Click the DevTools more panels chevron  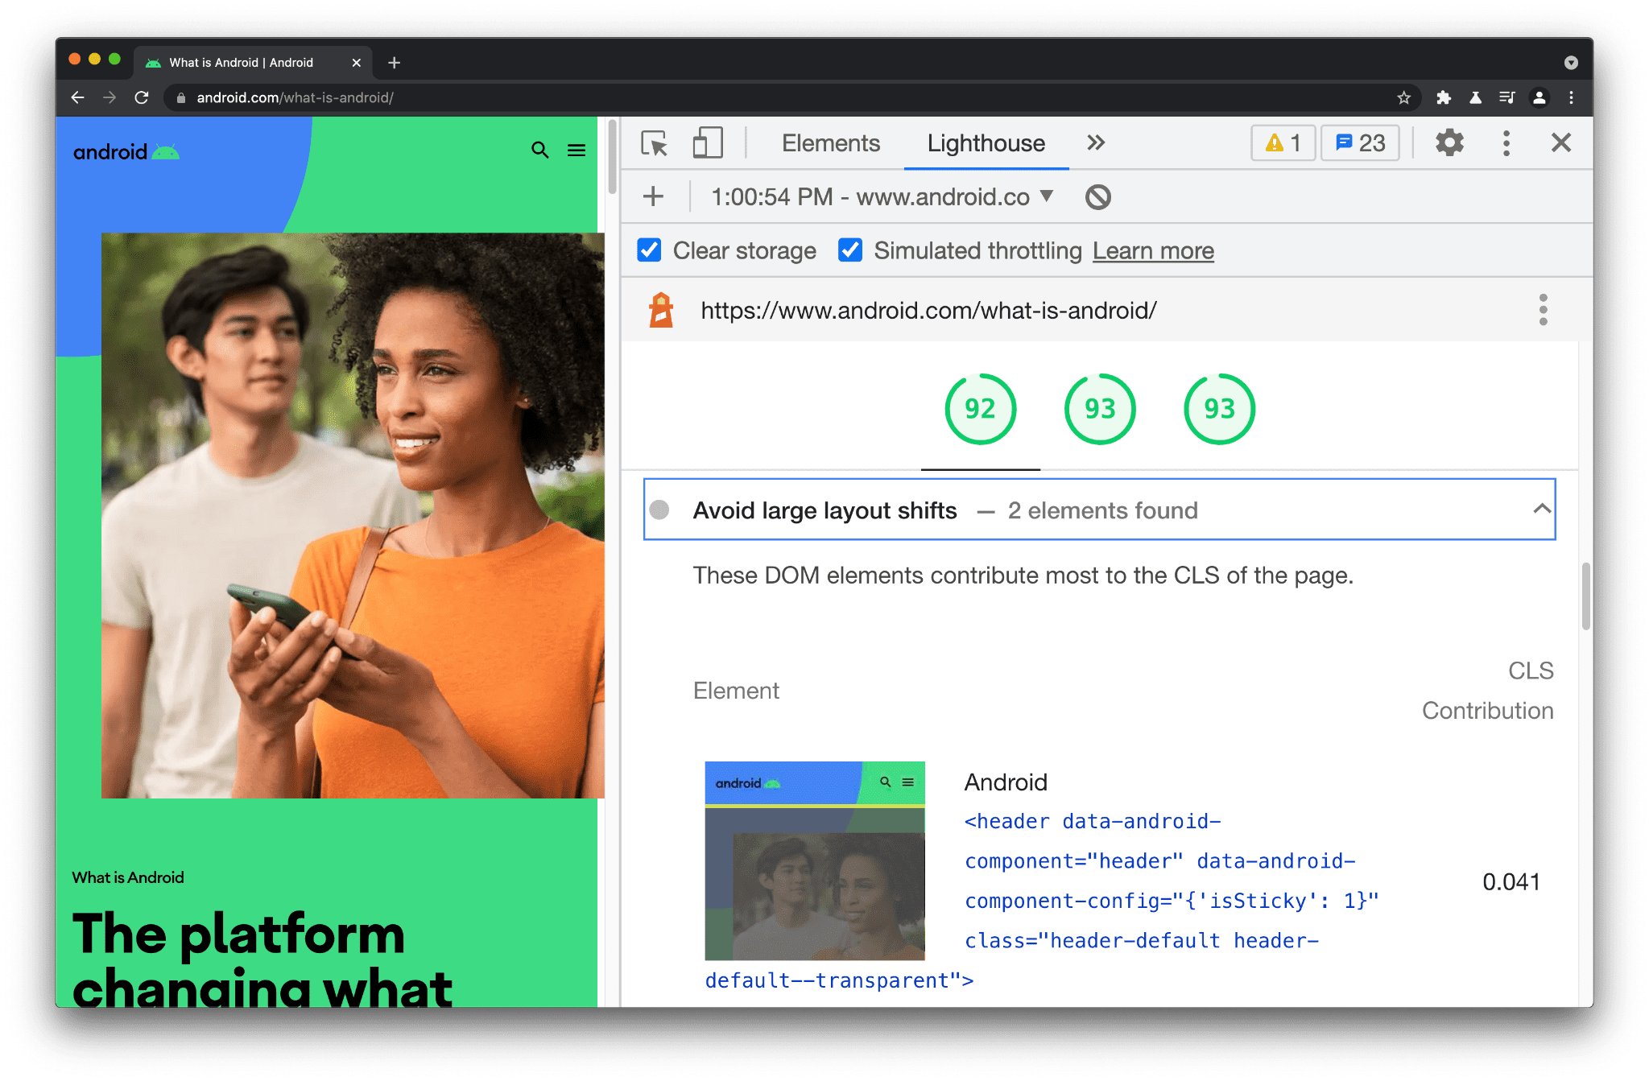[1094, 142]
